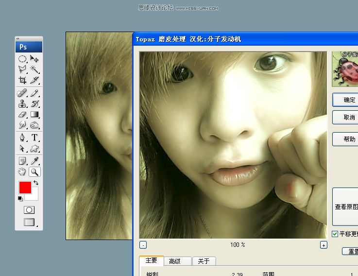Select the Pen tool
The height and width of the screenshot is (276, 358).
click(x=22, y=138)
